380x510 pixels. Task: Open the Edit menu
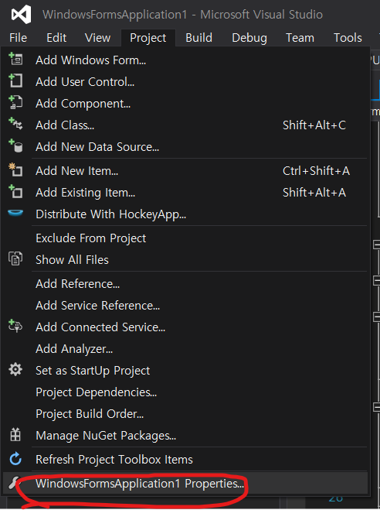pos(56,38)
